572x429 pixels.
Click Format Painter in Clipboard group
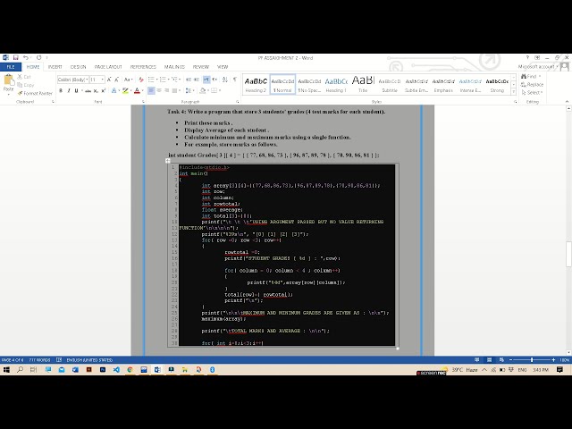pyautogui.click(x=35, y=93)
